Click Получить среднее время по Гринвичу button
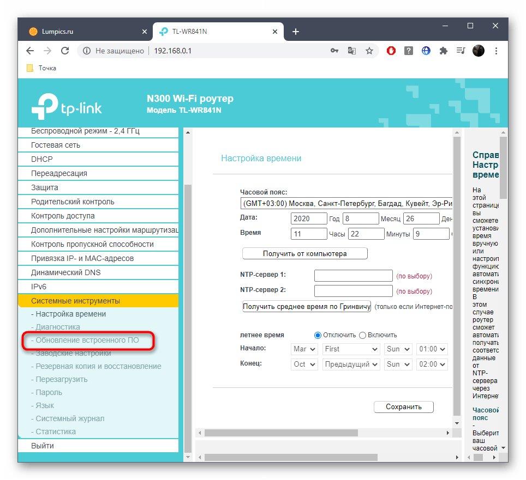This screenshot has height=480, width=526. 307,307
